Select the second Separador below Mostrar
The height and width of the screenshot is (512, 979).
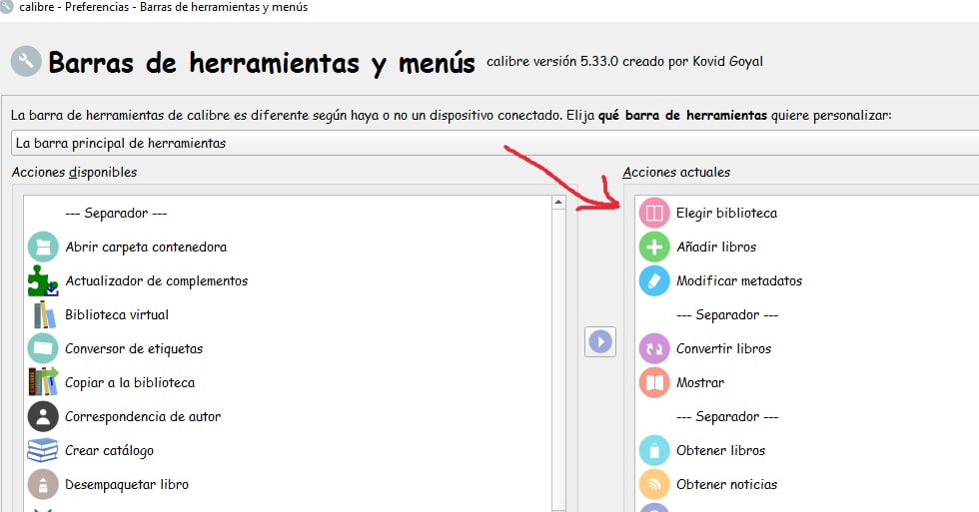click(x=727, y=416)
